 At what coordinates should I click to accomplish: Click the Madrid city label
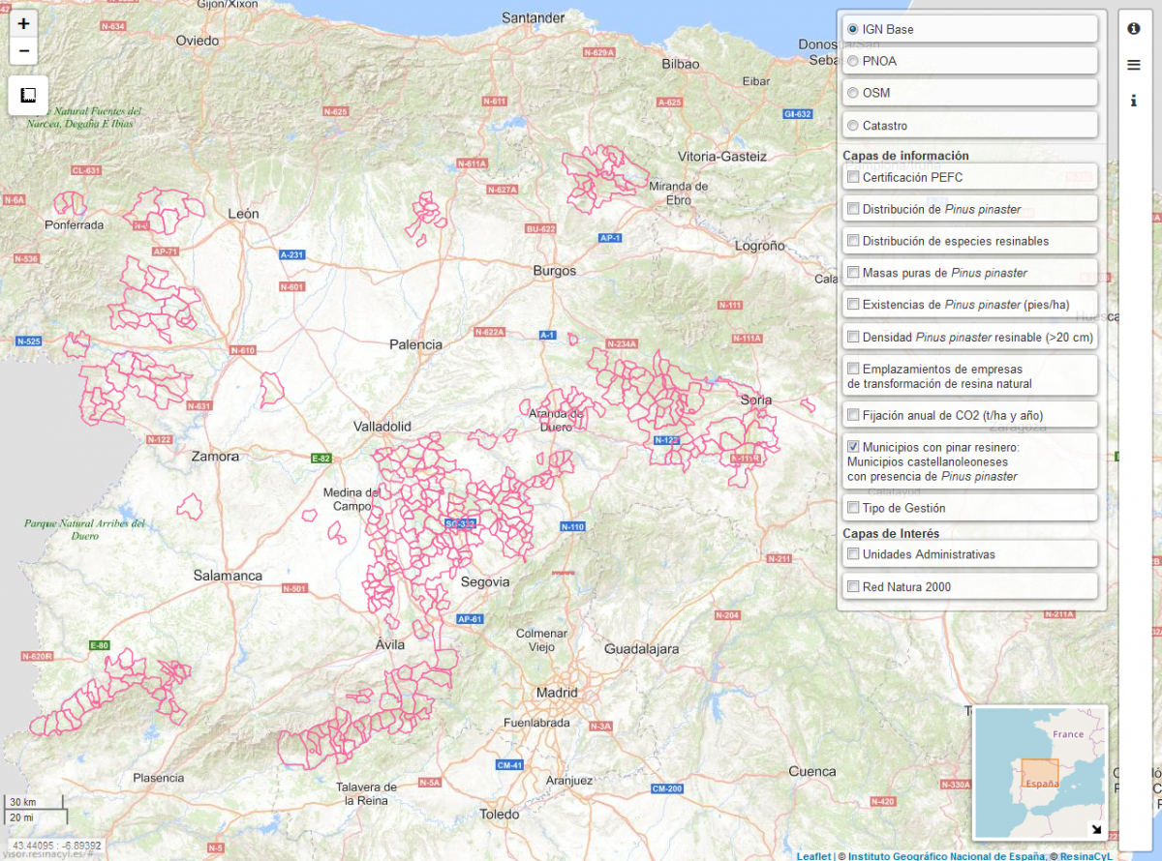click(x=557, y=693)
